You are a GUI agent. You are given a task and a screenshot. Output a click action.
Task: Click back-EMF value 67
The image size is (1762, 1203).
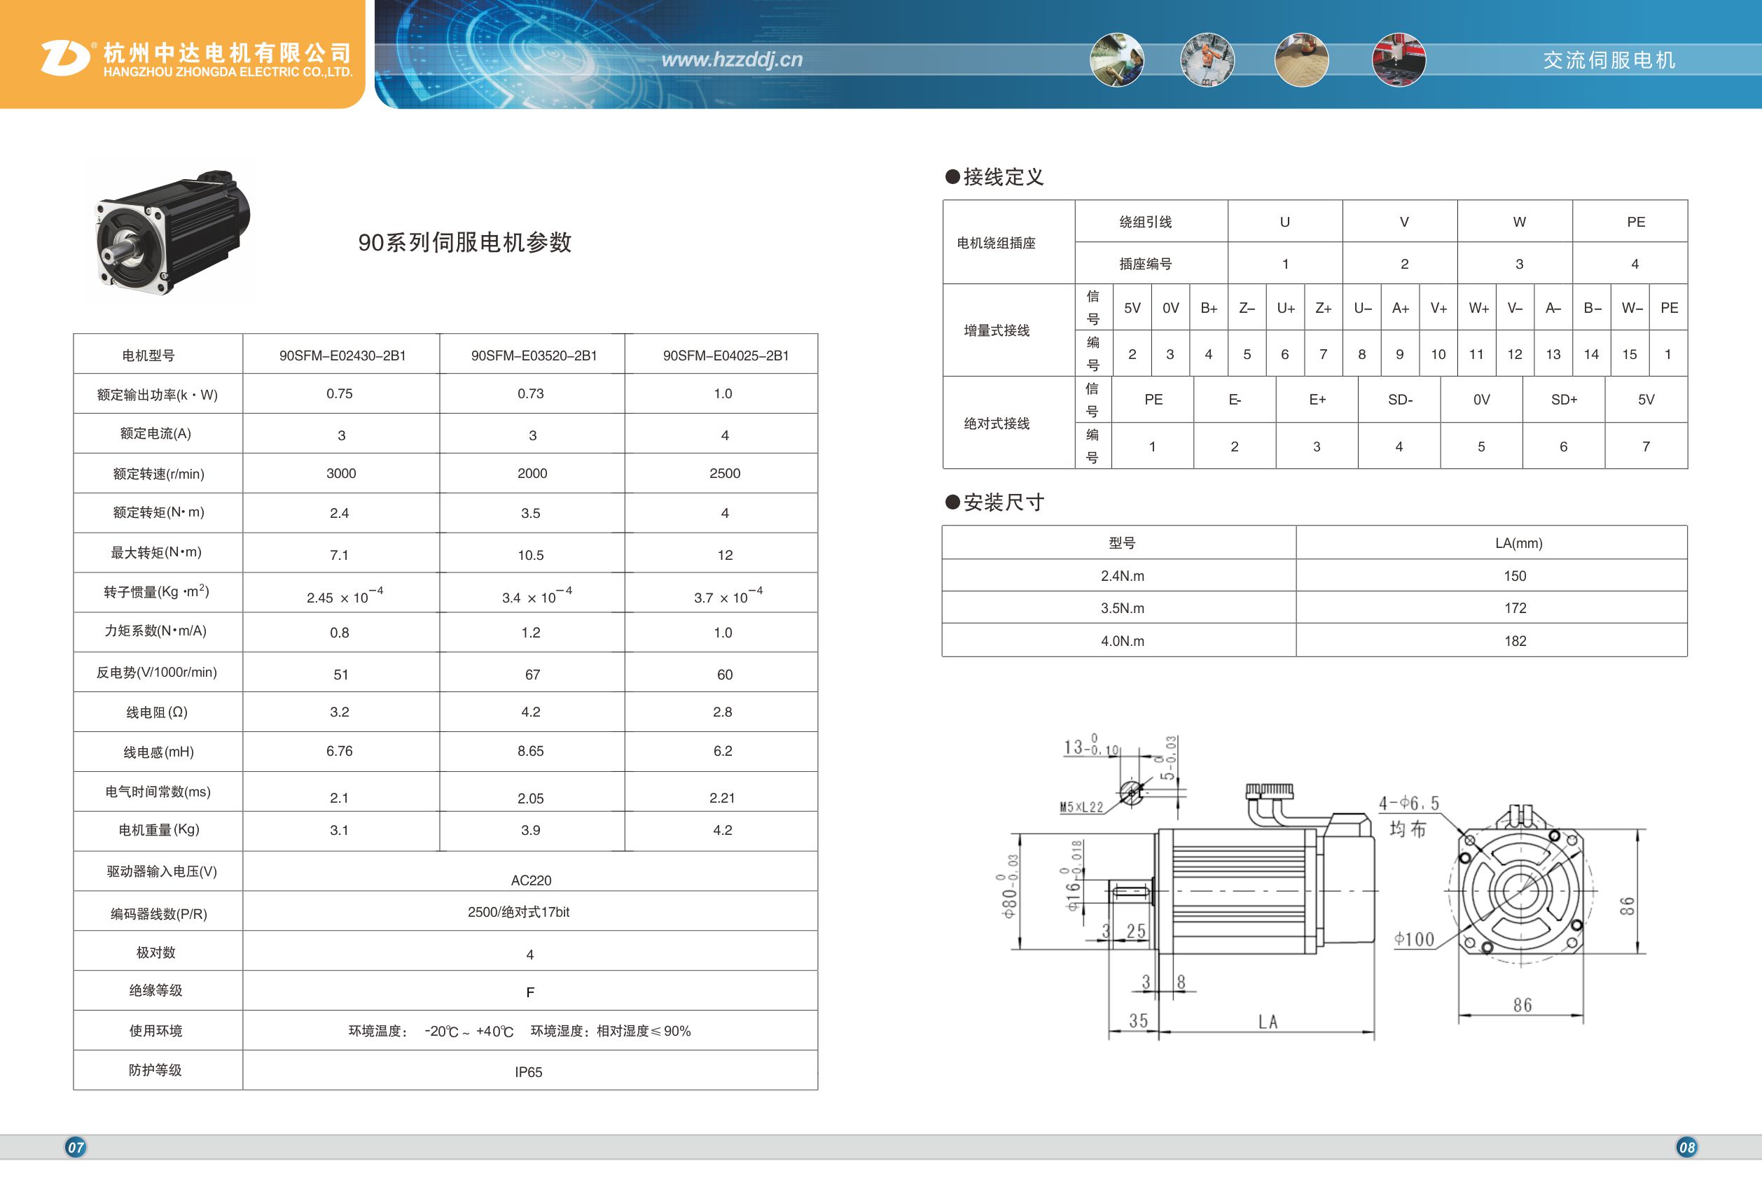532,674
